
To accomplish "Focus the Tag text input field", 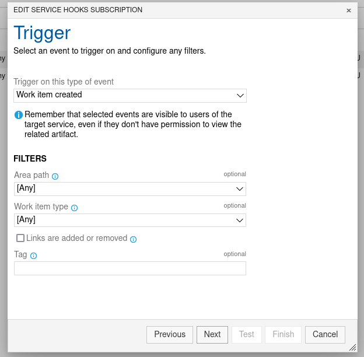I will [130, 268].
